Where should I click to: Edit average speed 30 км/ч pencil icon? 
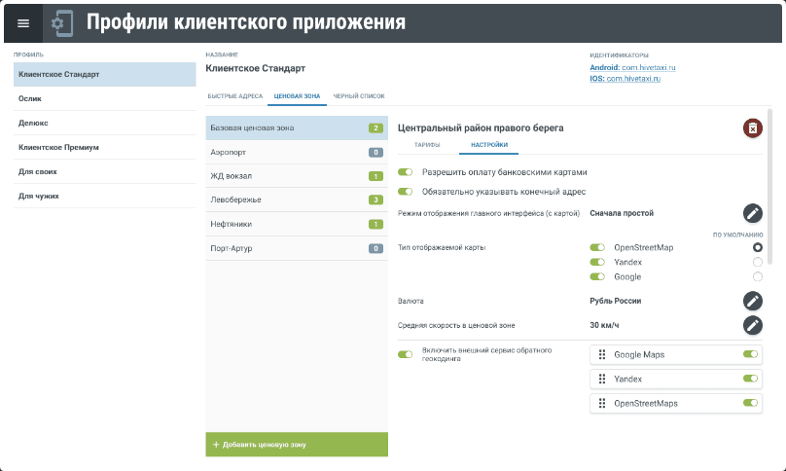click(x=752, y=325)
